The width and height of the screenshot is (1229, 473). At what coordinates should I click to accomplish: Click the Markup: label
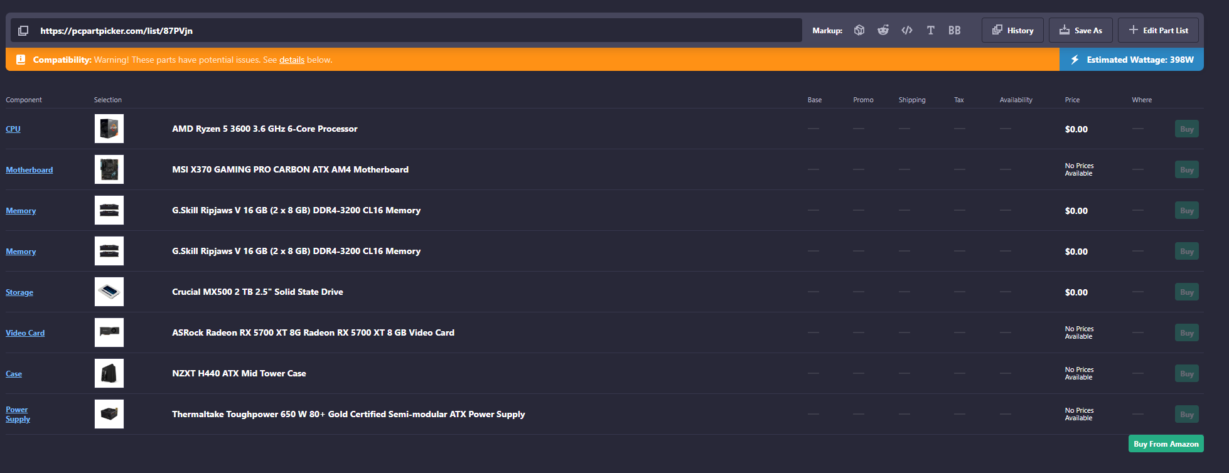[827, 30]
